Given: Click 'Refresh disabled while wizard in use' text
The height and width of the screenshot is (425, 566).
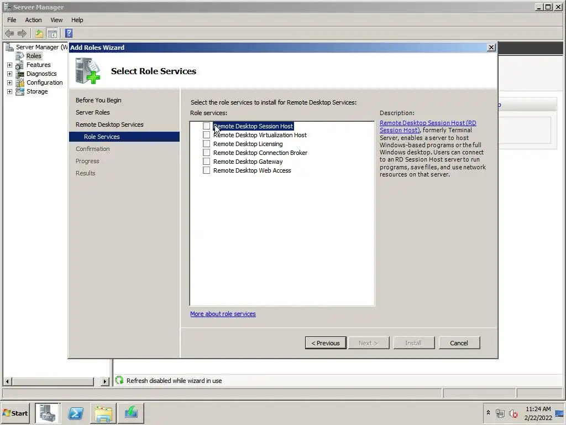Looking at the screenshot, I should (x=174, y=381).
